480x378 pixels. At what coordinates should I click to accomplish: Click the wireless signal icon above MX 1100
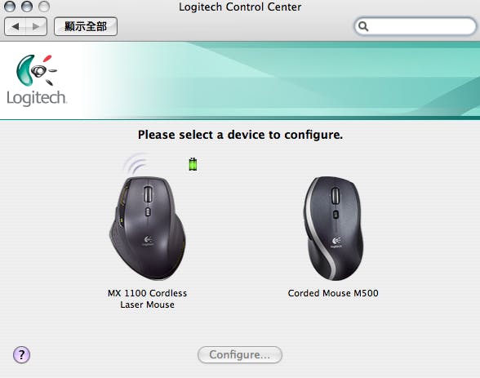pyautogui.click(x=136, y=164)
